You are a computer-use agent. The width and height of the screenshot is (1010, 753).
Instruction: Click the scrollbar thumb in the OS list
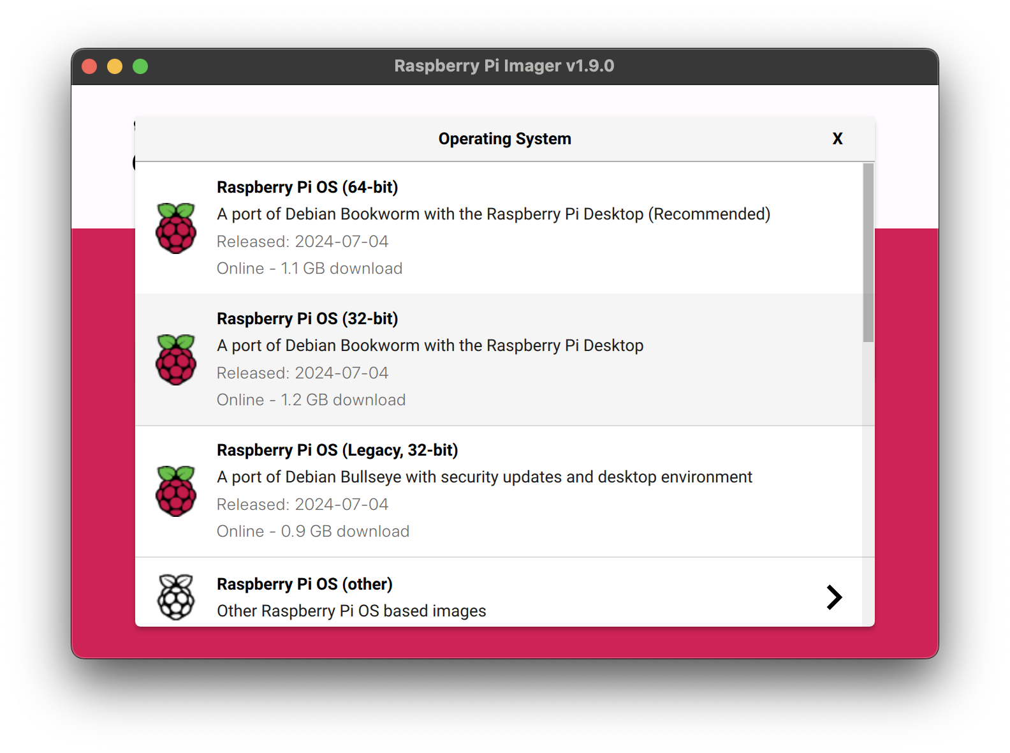click(x=868, y=253)
